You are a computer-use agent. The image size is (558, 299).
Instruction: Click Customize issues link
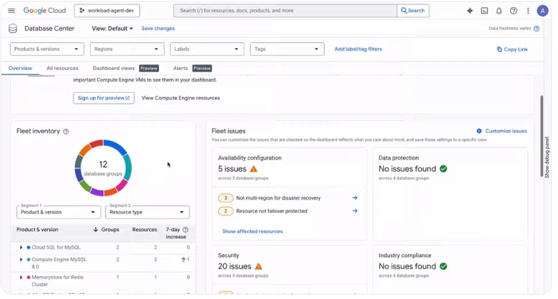[x=506, y=131]
